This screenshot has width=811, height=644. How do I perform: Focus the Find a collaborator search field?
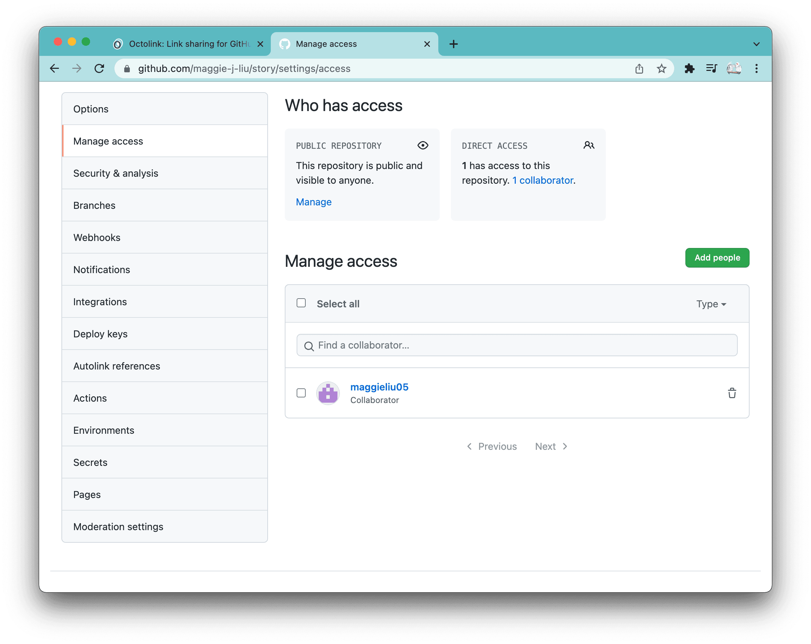517,345
